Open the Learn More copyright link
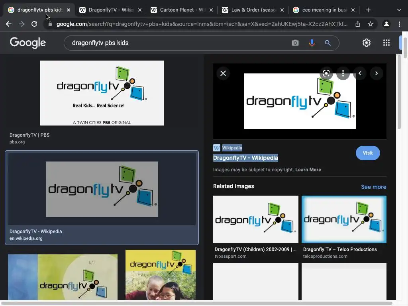408x306 pixels. [308, 170]
